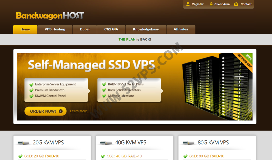This screenshot has width=272, height=160.
Task: Select the Affiliates tab
Action: tap(181, 29)
